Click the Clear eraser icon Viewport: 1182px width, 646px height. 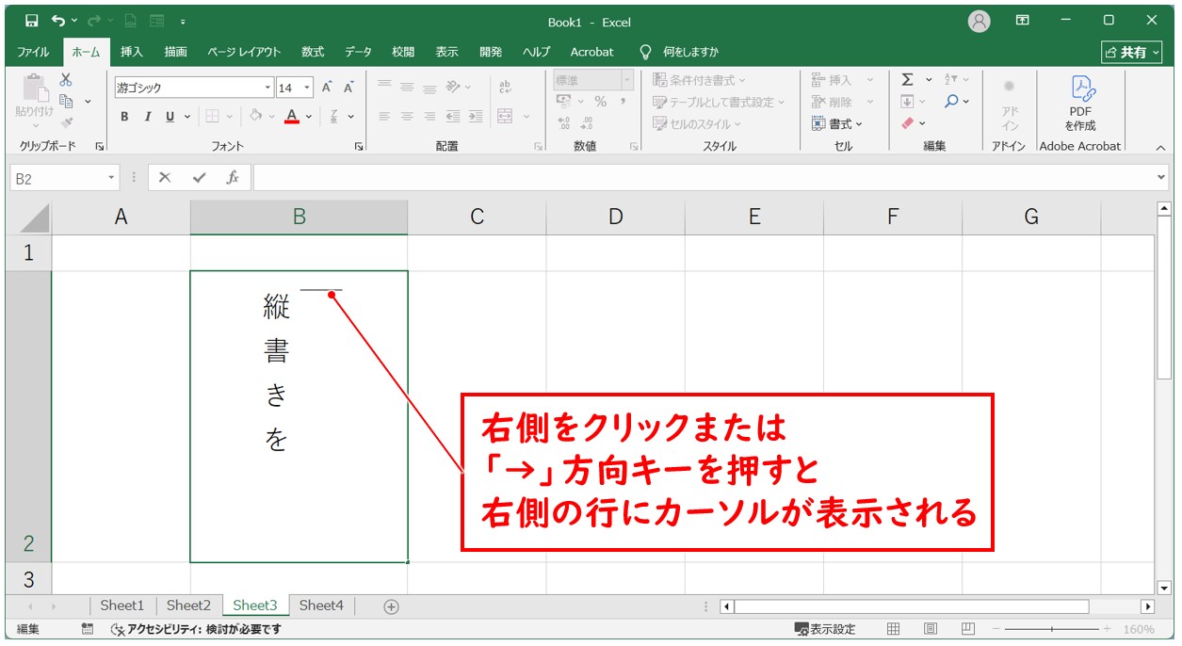907,122
